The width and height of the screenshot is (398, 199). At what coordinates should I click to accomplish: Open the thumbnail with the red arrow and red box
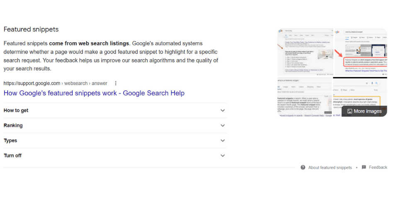click(x=360, y=52)
